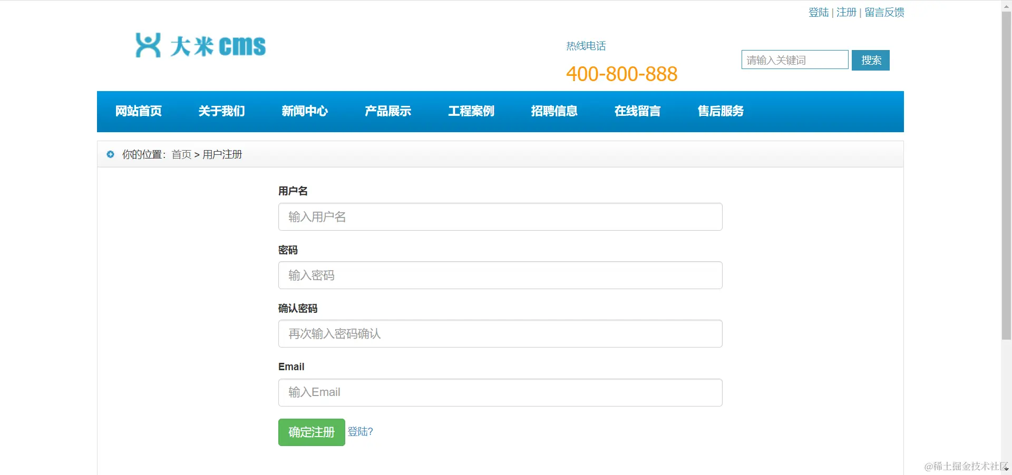Screen dimensions: 1012x475
Task: Go to 网站首页 in navigation bar
Action: 139,111
